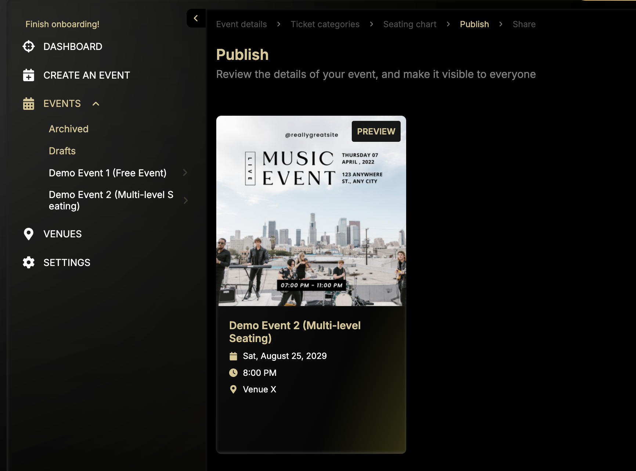Open the Finish onboarding! link
The width and height of the screenshot is (636, 471).
tap(62, 24)
